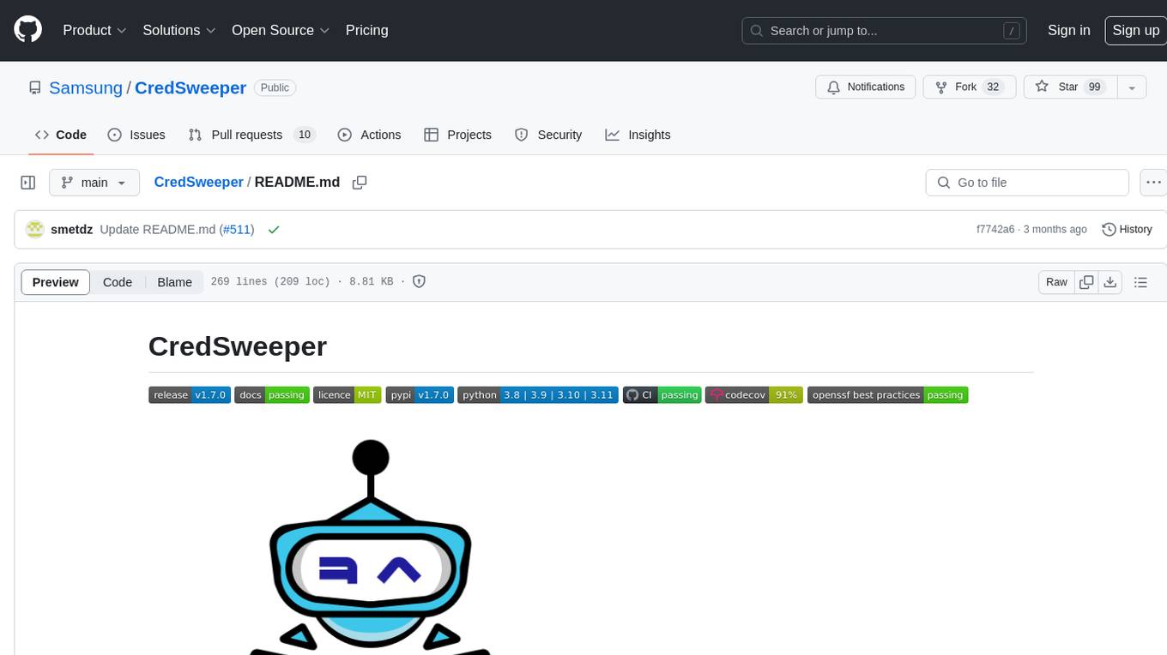Focus the Search or jump to field
Screen dimensions: 1167x655
pyautogui.click(x=885, y=30)
